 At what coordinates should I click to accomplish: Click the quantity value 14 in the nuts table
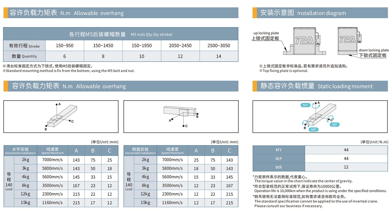pos(219,56)
